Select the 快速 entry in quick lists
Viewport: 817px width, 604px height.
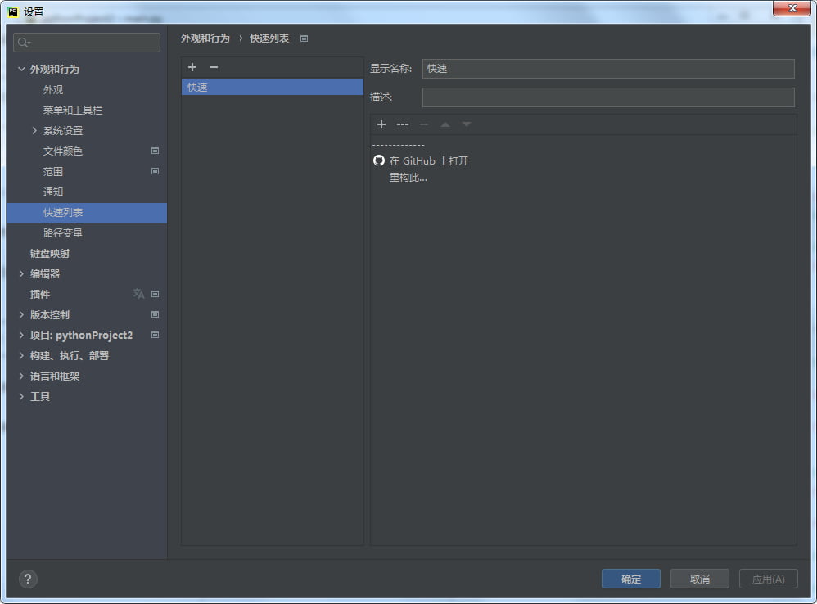coord(272,87)
